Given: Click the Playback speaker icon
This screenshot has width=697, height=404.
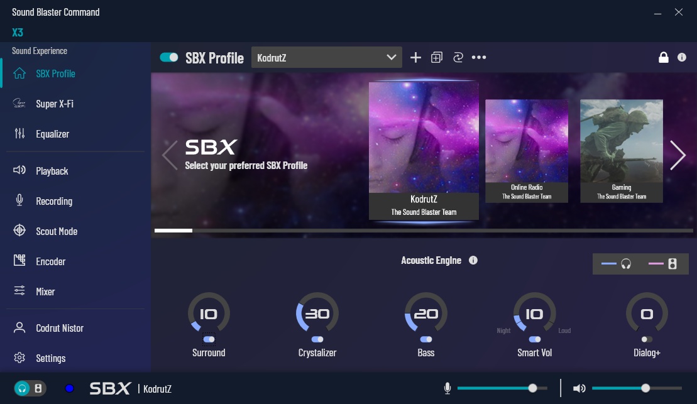Looking at the screenshot, I should coord(19,170).
